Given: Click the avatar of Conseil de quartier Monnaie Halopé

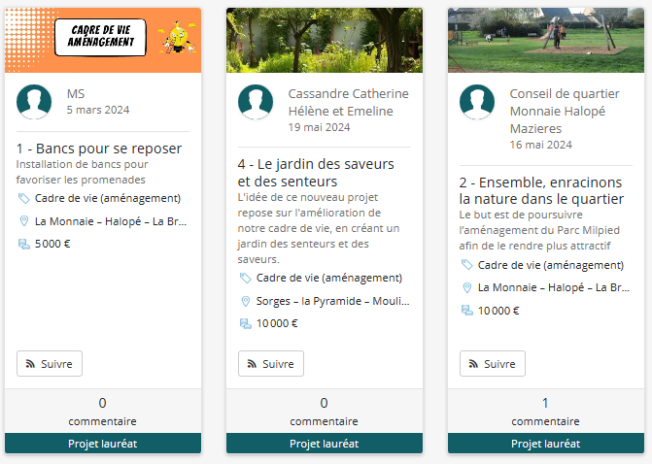Looking at the screenshot, I should (x=477, y=102).
